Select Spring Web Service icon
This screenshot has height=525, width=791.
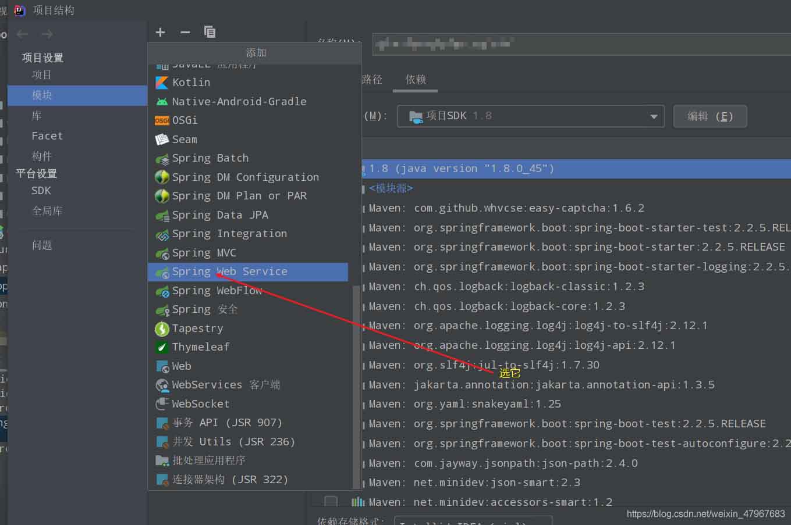(x=162, y=272)
